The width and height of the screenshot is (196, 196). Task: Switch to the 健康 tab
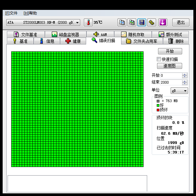point(73,41)
